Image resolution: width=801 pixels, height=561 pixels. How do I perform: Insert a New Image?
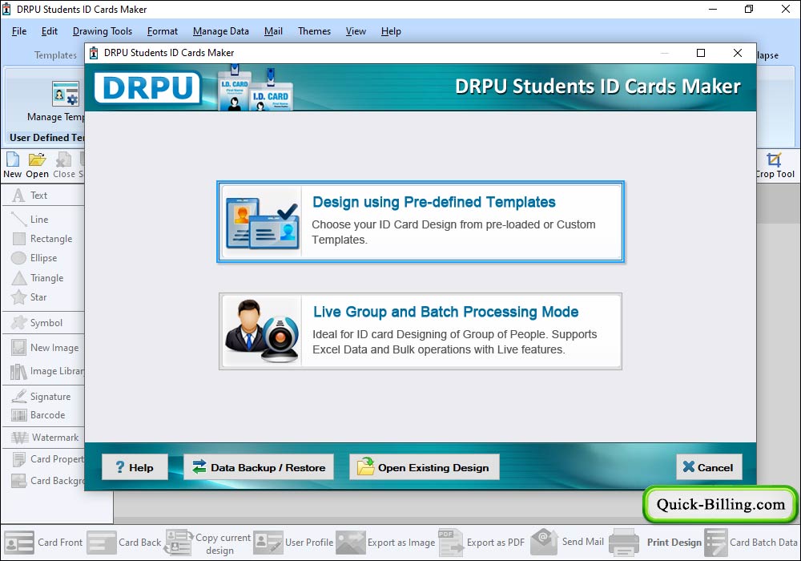click(46, 348)
